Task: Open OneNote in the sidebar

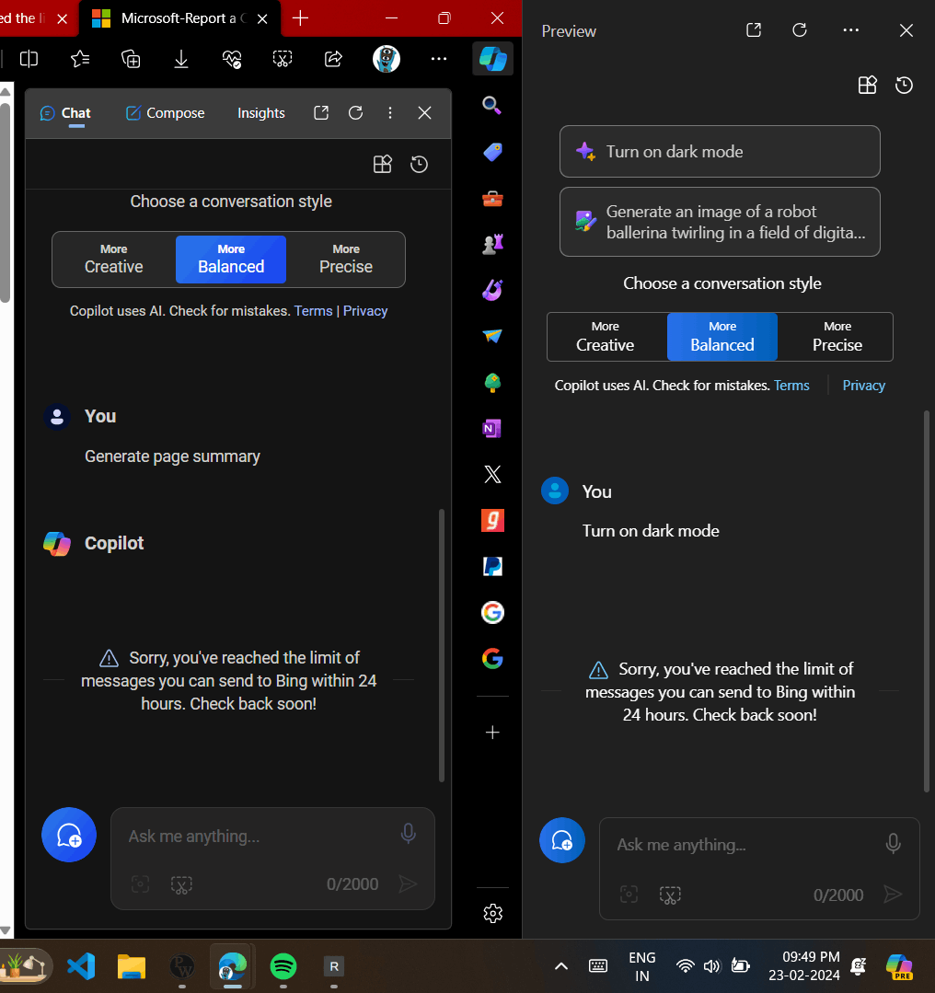Action: point(492,429)
